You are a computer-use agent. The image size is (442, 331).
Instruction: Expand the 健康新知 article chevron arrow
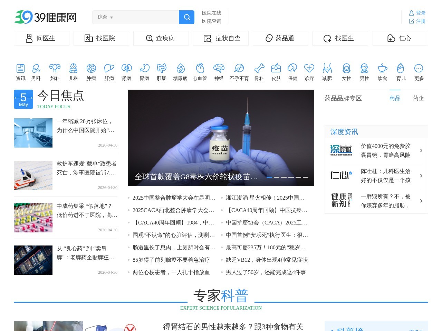pos(421,201)
